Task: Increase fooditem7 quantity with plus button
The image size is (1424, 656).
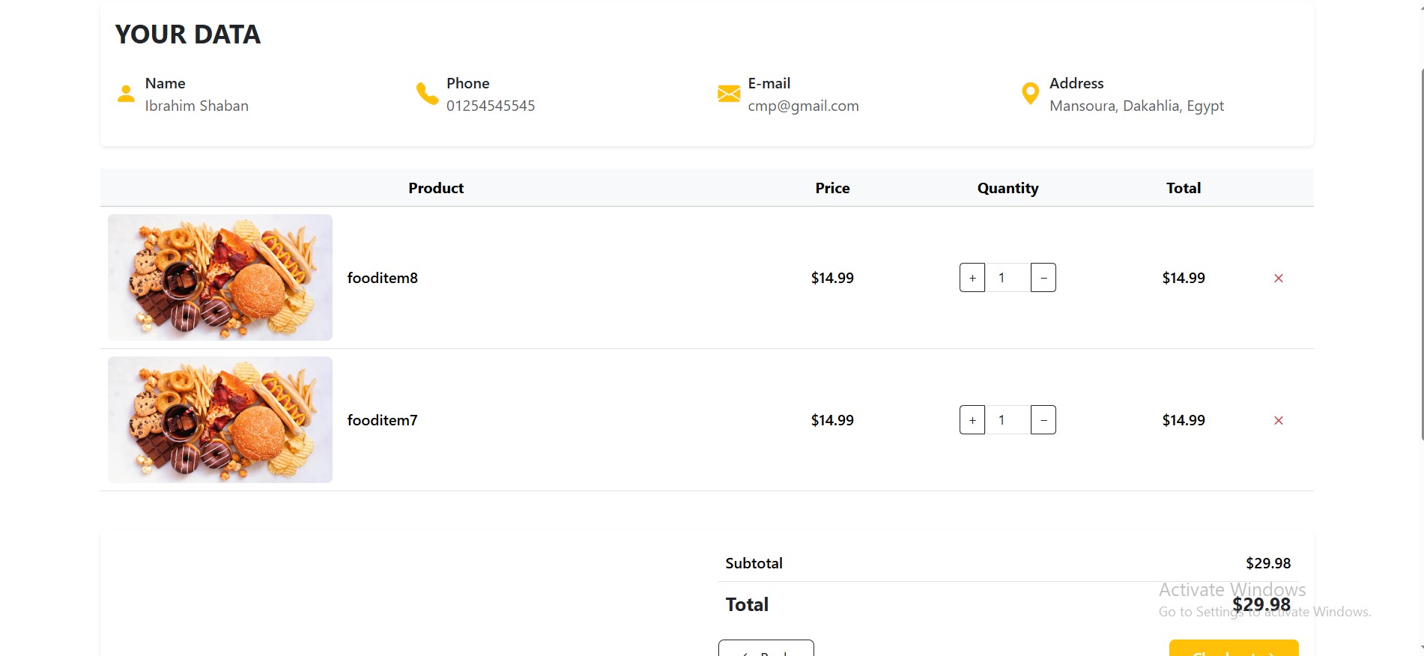Action: [972, 420]
